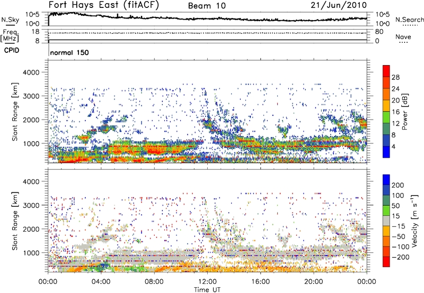Click the yellow-orange 16-20 dB Power segment
This screenshot has width=424, height=293.
386,106
